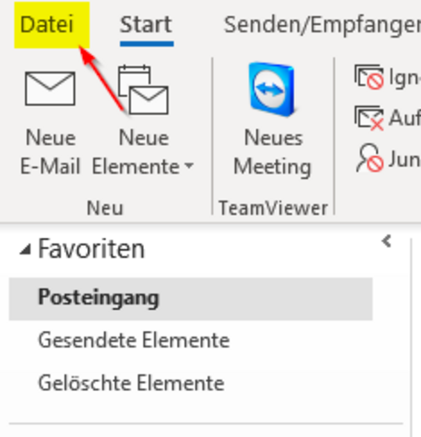Viewport: 421px width, 437px height.
Task: Click the TeamViewer Neues Meeting icon
Action: 272,89
